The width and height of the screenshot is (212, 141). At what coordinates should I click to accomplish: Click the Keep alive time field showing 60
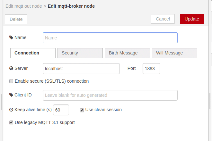pos(61,110)
